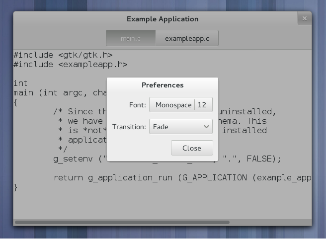The image size is (326, 239).
Task: Click the #include <exampleapp.h> line
Action: click(71, 64)
